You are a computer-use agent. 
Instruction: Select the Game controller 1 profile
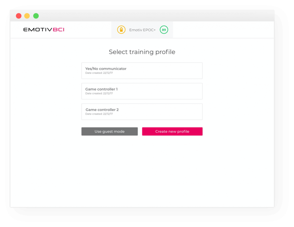click(x=142, y=91)
